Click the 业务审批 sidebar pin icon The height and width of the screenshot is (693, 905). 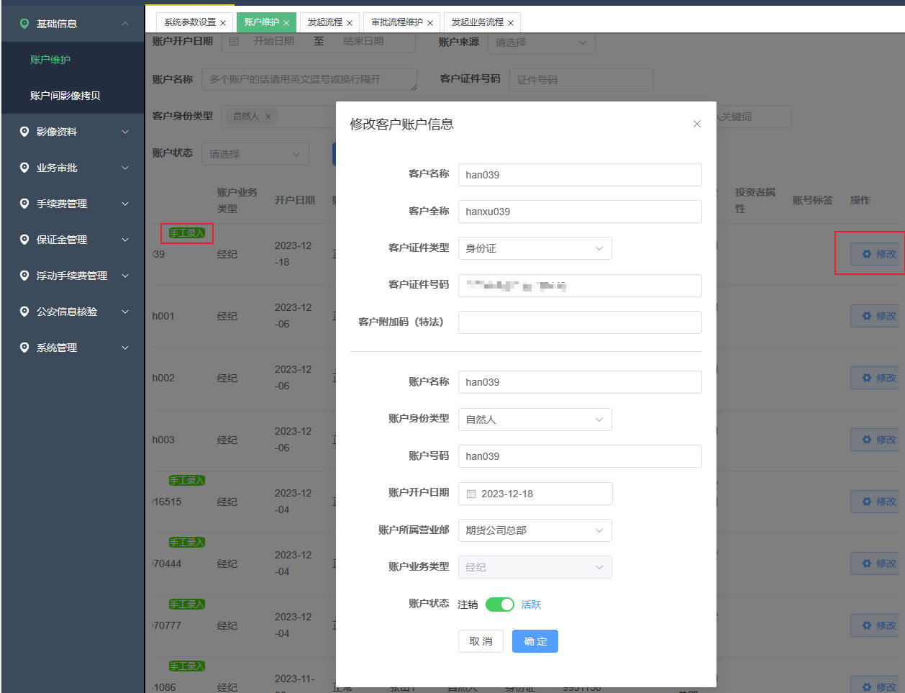(24, 168)
